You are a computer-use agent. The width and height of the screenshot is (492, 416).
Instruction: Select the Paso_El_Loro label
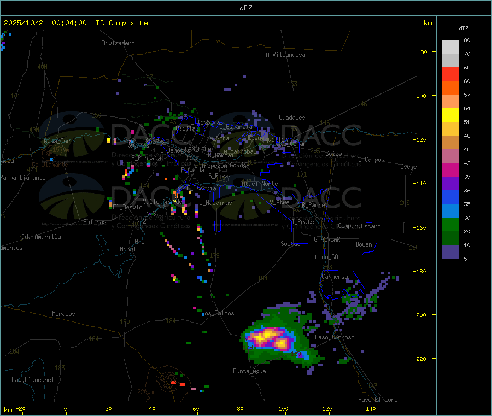[378, 400]
